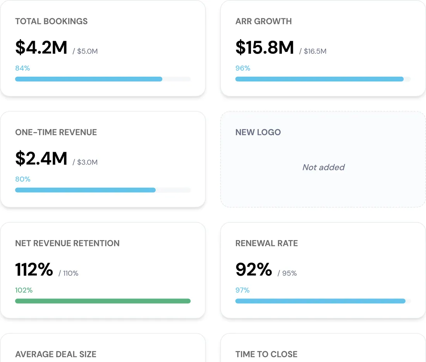The image size is (426, 362).
Task: Select the TOTAL BOOKINGS card title
Action: pyautogui.click(x=52, y=21)
